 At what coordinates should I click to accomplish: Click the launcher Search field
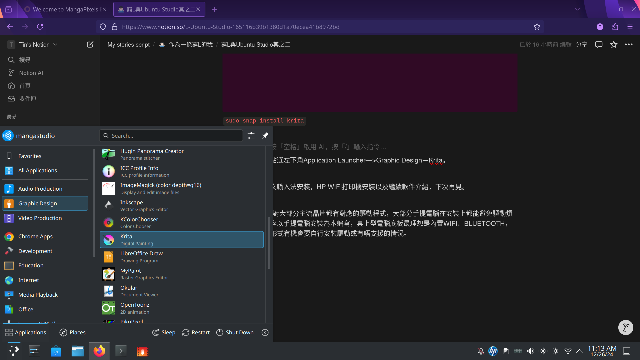pos(171,136)
